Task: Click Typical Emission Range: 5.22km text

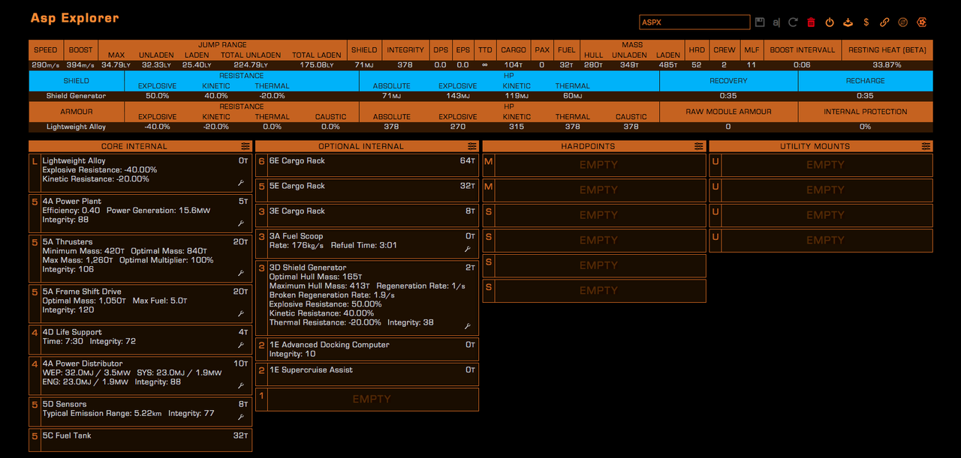Action: pyautogui.click(x=101, y=413)
